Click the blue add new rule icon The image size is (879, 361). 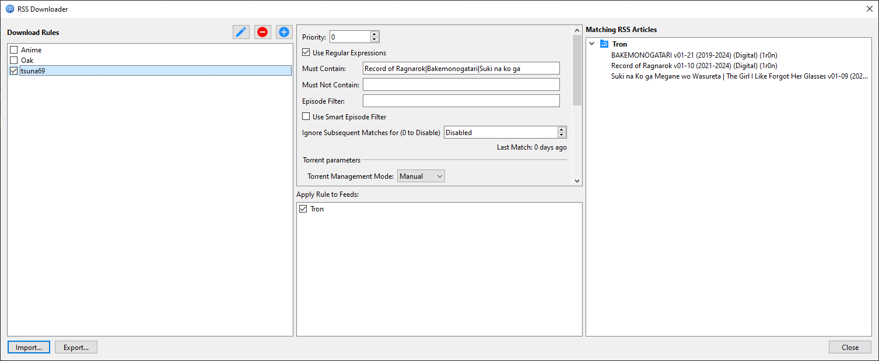coord(284,32)
